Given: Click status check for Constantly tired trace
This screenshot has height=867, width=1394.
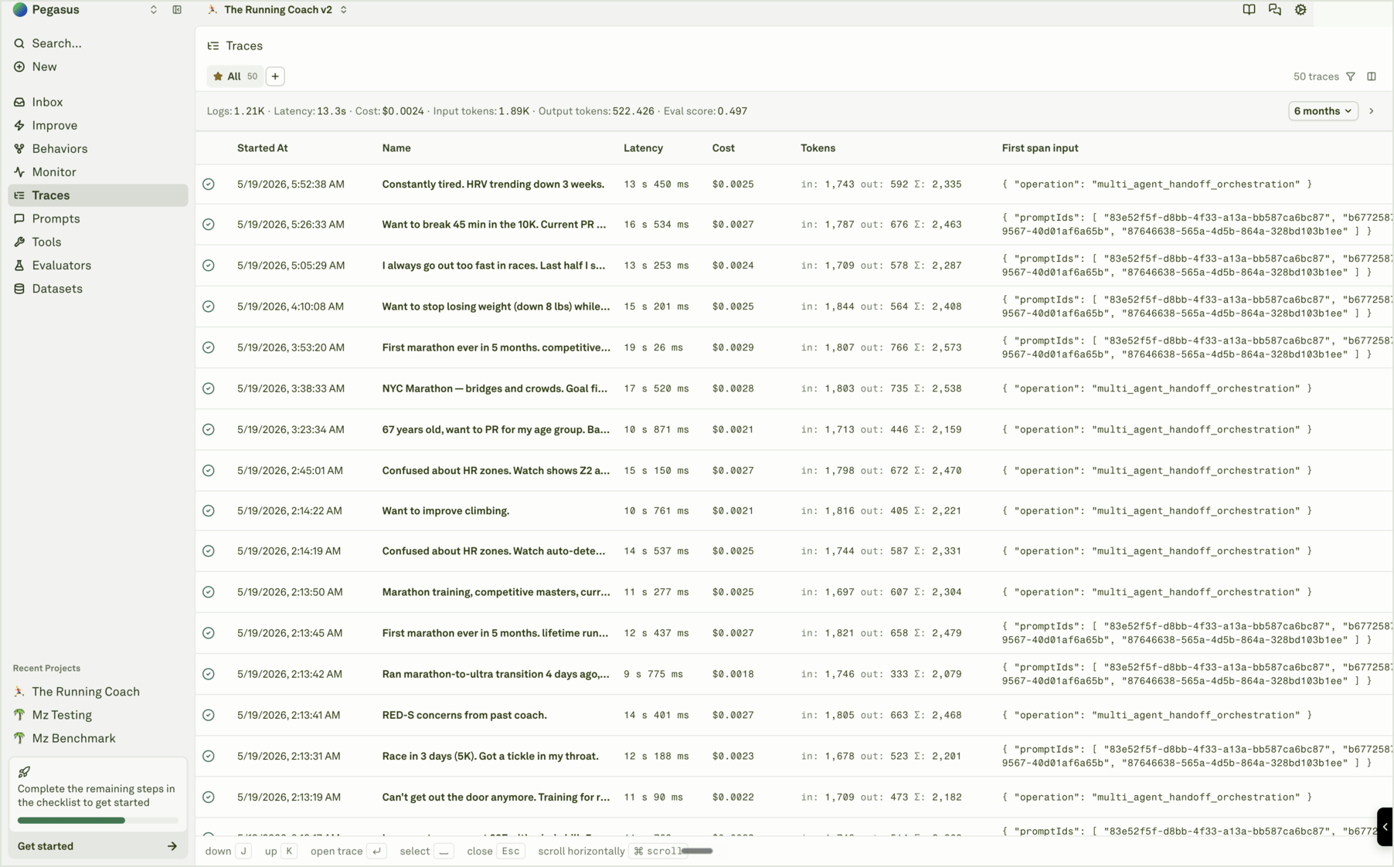Looking at the screenshot, I should tap(209, 185).
